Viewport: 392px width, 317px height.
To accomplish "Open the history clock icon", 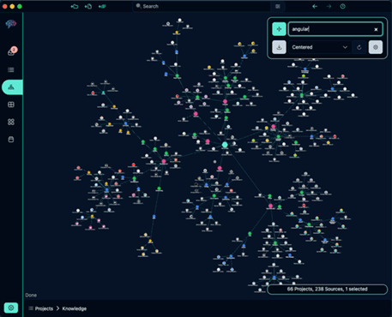I will (x=342, y=6).
